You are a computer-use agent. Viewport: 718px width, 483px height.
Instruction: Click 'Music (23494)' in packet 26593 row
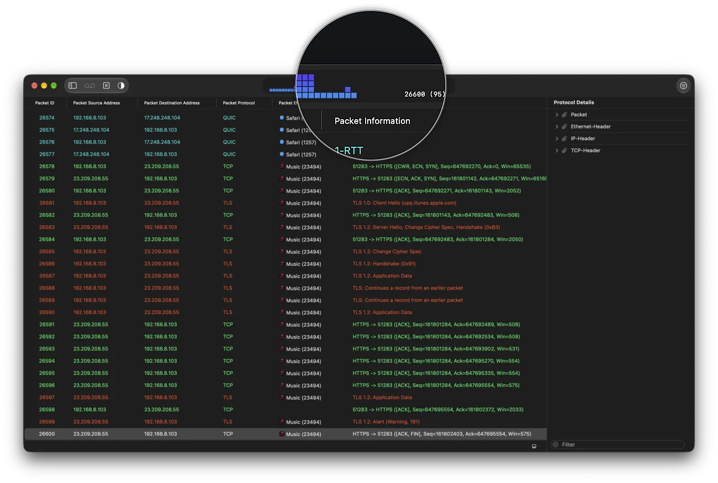point(303,349)
